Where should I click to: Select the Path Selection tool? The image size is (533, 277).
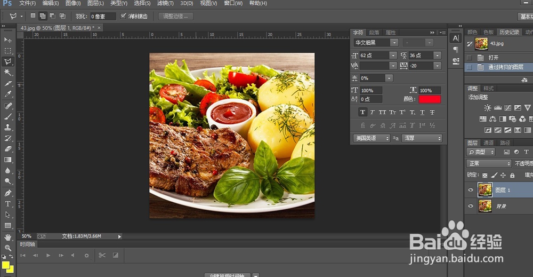click(7, 215)
